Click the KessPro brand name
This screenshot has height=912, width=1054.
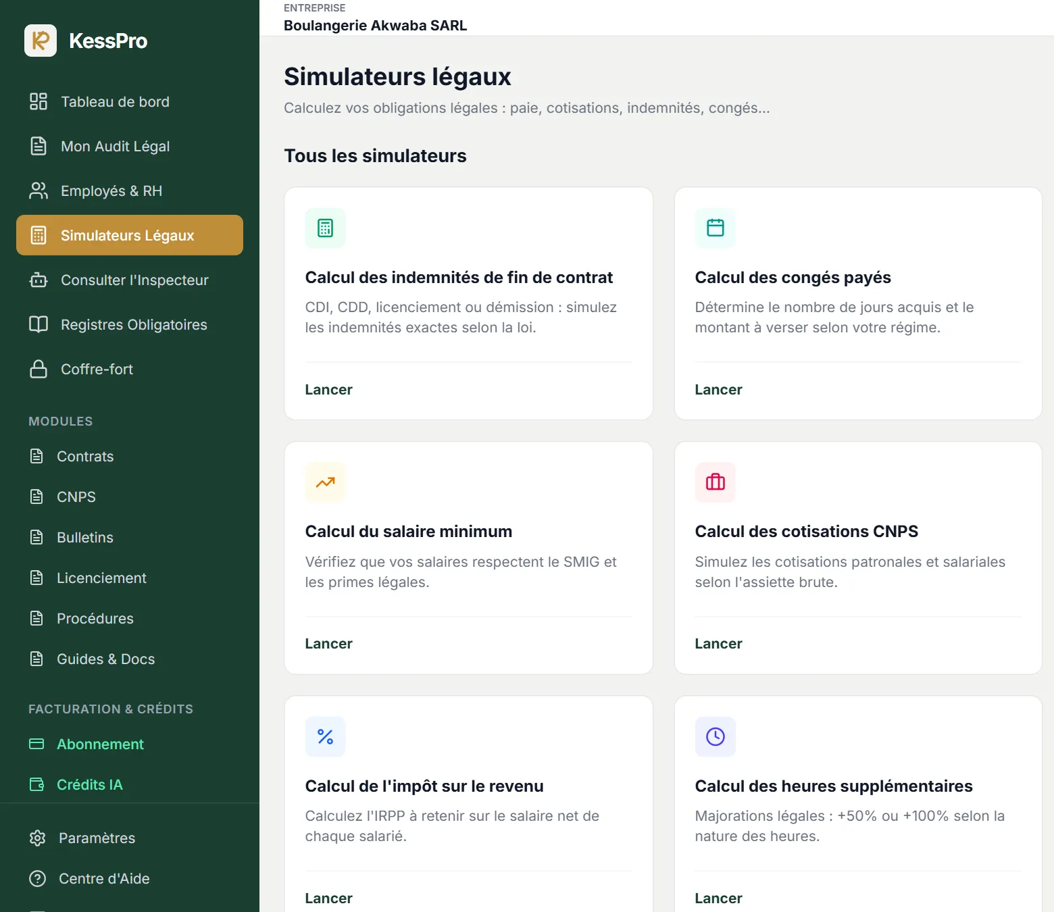pos(108,41)
